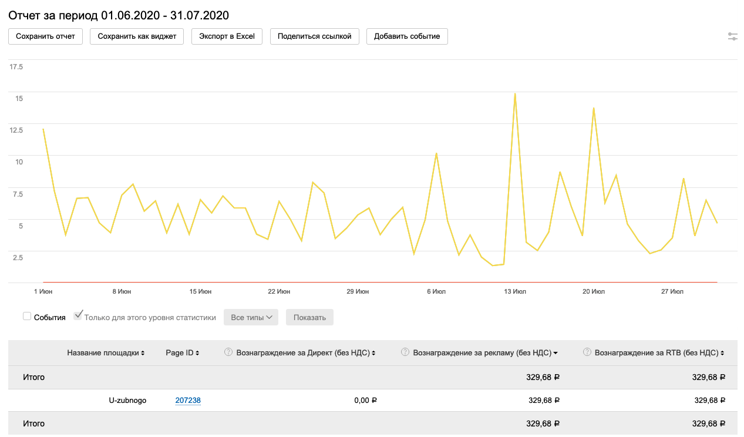Viewport: 744px width, 437px height.
Task: Enable the События checkbox
Action: coord(27,317)
